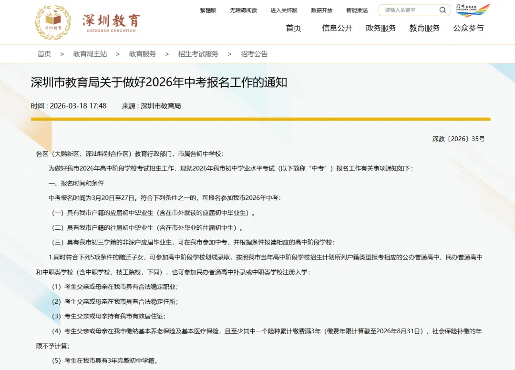
Task: Click document number 深教〔2026〕35号
Action: point(459,139)
